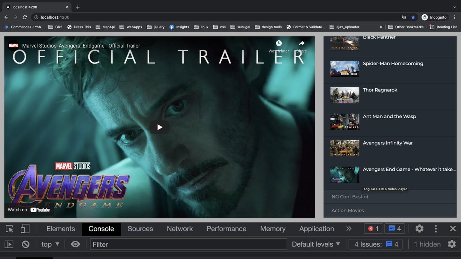Open the tab search dropdown arrow
This screenshot has height=259, width=461.
pos(454,7)
